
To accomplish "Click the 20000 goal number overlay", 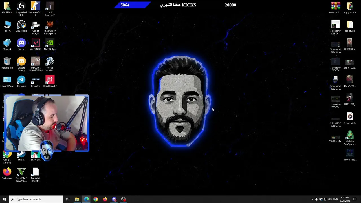I will click(230, 5).
